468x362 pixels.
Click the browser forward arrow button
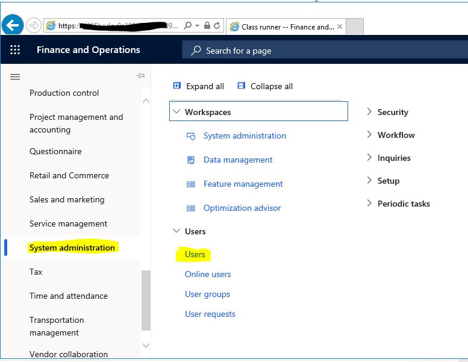34,25
